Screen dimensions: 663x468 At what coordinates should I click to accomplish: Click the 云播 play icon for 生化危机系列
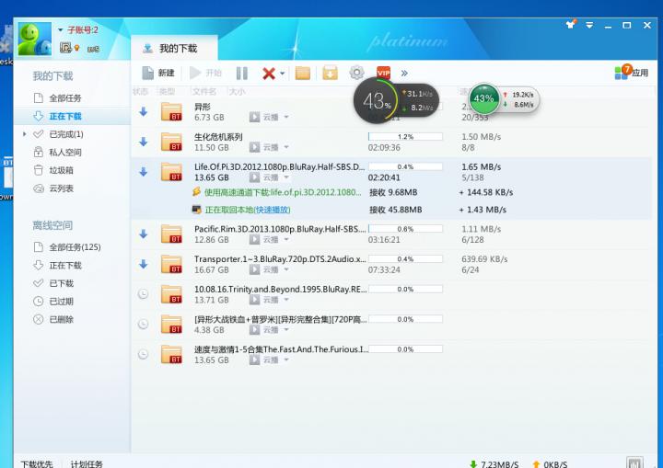click(254, 147)
